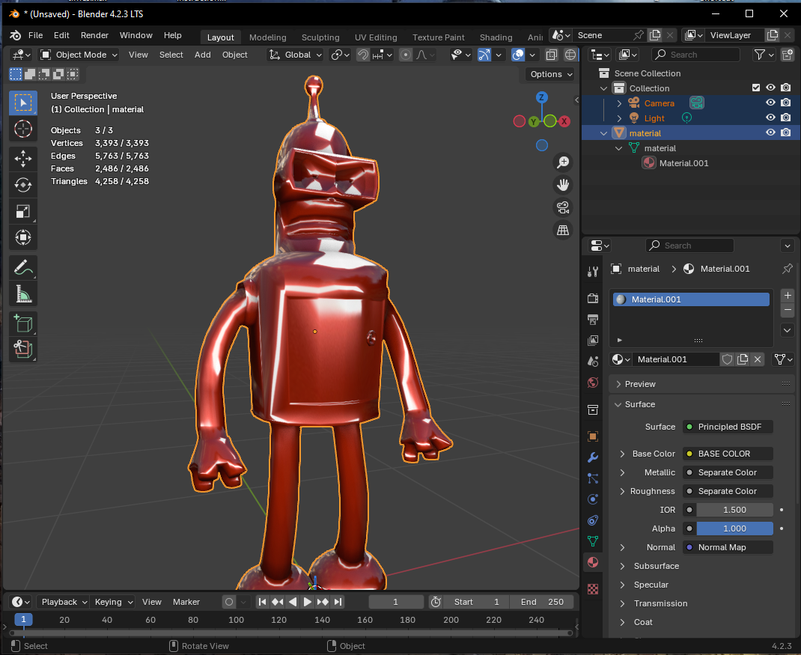Click the Add Cube tool
The height and width of the screenshot is (655, 801).
tap(23, 323)
